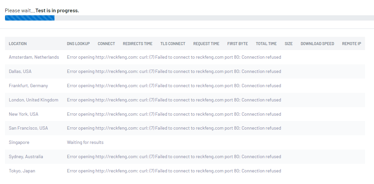Select the Tokyo, Japan location
Screen dimensions: 374x184
click(22, 171)
